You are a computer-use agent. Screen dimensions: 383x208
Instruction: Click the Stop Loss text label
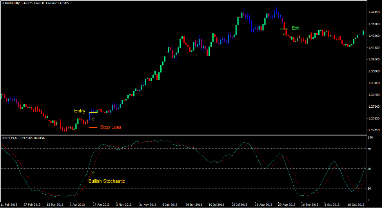(x=111, y=127)
